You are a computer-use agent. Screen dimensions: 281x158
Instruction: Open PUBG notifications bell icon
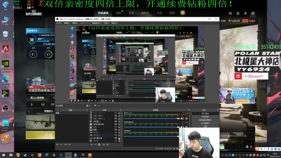tap(245, 13)
